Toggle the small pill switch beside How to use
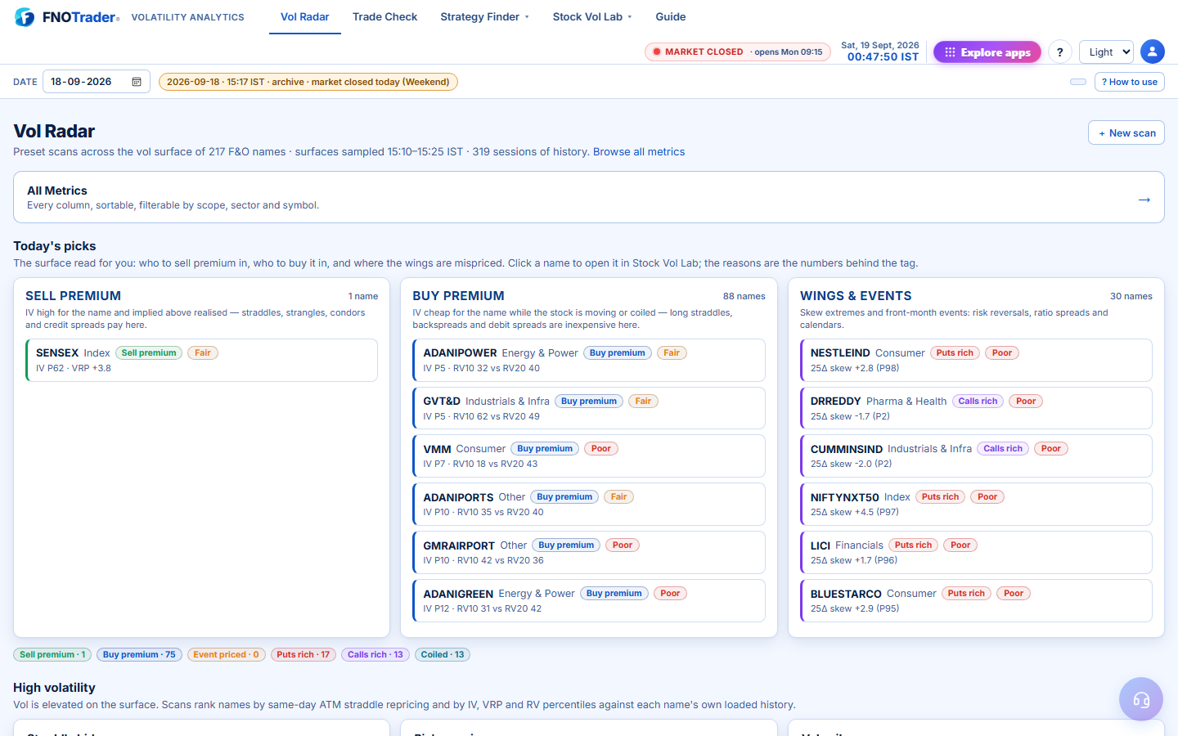This screenshot has height=736, width=1178. (1078, 82)
